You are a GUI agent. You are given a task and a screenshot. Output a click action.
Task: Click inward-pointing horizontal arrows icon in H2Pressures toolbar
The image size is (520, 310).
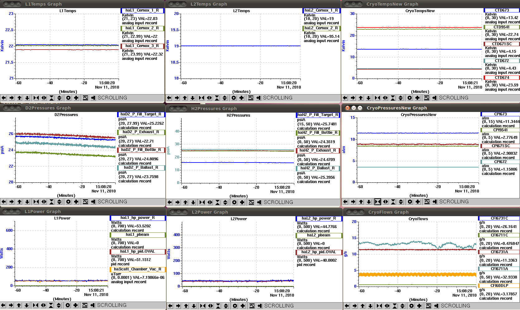pos(202,202)
